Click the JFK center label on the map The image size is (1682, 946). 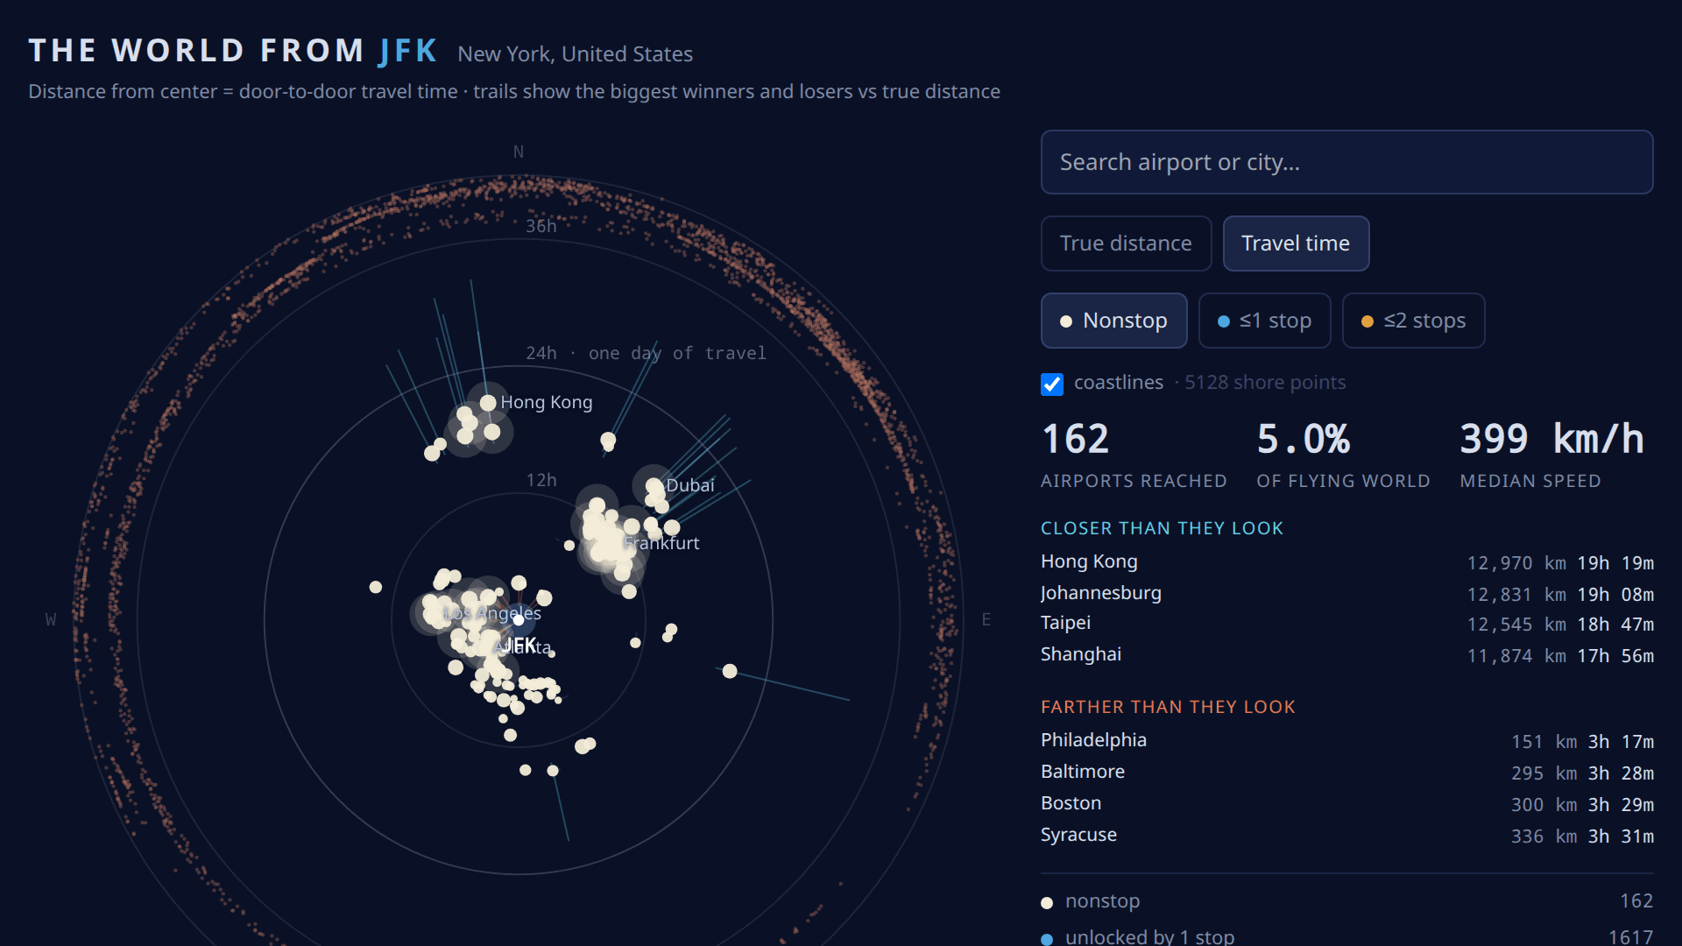click(520, 646)
